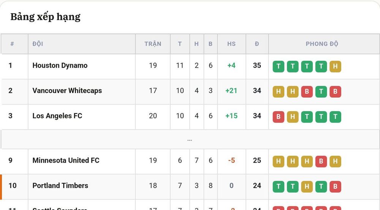Image resolution: width=380 pixels, height=210 pixels.
Task: Expand hidden rows via the ellipsis row
Action: 190,139
